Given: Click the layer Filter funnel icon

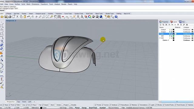Looking at the screenshot, I should 178,25.
